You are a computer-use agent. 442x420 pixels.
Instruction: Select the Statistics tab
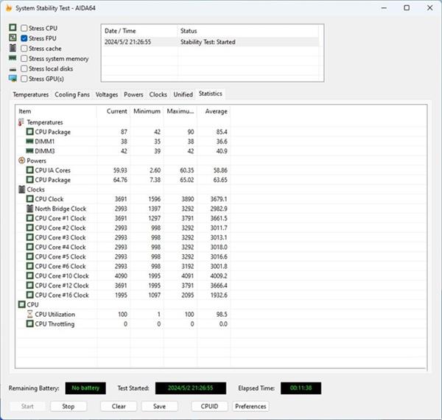pos(210,94)
